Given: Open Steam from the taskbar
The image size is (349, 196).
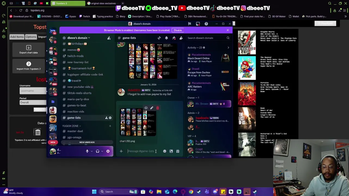Looking at the screenshot, I should [x=199, y=192].
